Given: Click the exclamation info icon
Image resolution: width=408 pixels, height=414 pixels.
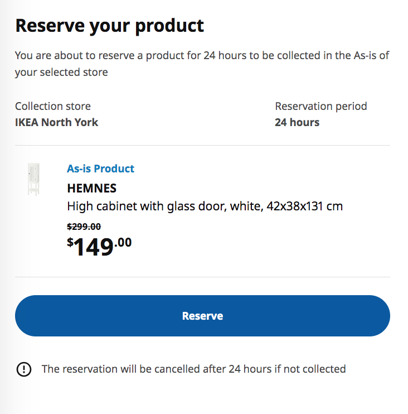Looking at the screenshot, I should 24,369.
